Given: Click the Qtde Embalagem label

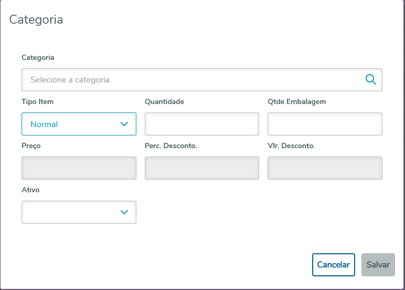Looking at the screenshot, I should pyautogui.click(x=296, y=101).
